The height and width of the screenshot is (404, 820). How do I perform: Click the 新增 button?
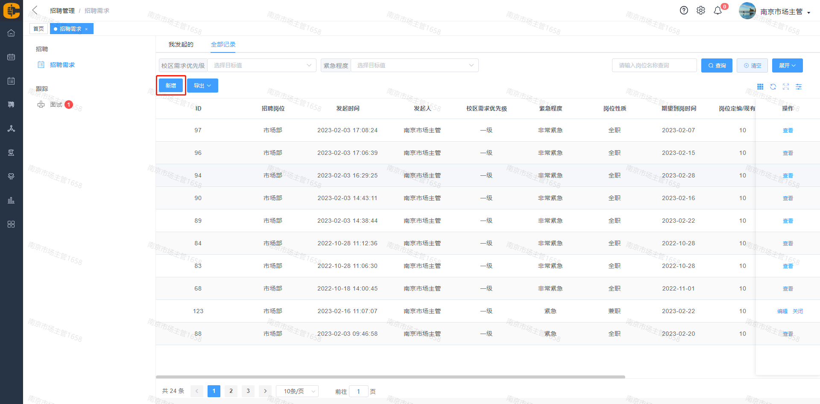(x=171, y=86)
